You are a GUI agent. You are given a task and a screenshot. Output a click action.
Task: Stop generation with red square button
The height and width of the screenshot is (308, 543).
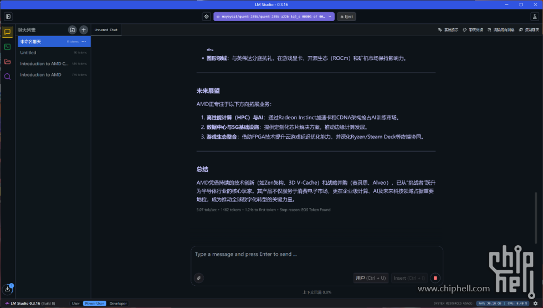click(436, 278)
